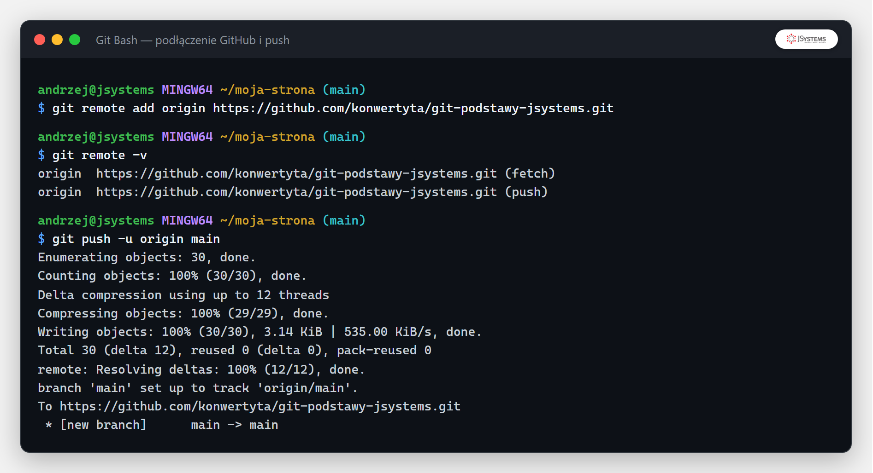The width and height of the screenshot is (873, 473).
Task: Click 'Counting objects: 100% (30/30), done.' line
Action: click(x=172, y=276)
